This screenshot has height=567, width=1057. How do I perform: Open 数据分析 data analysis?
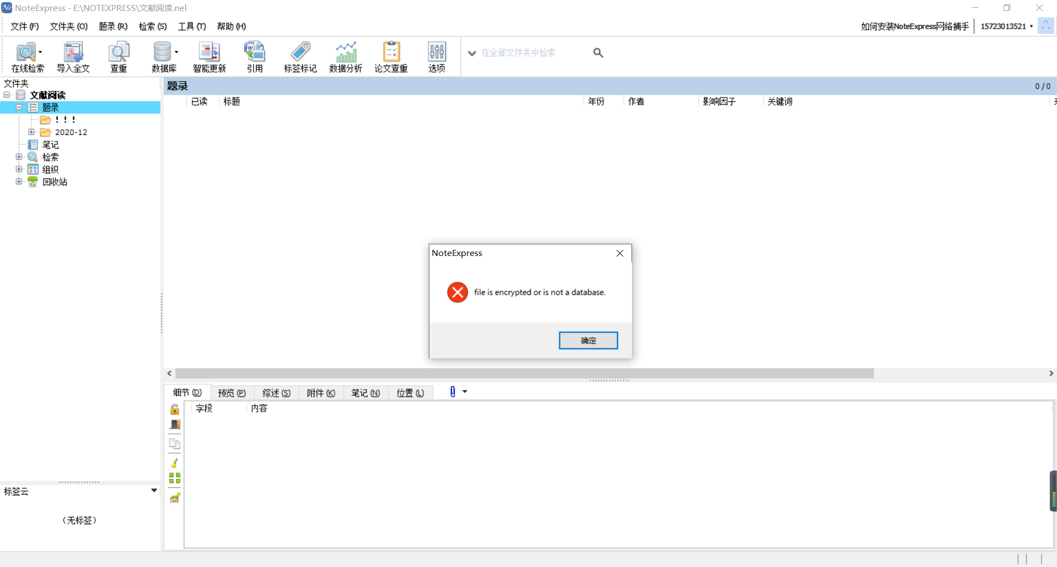pyautogui.click(x=346, y=57)
